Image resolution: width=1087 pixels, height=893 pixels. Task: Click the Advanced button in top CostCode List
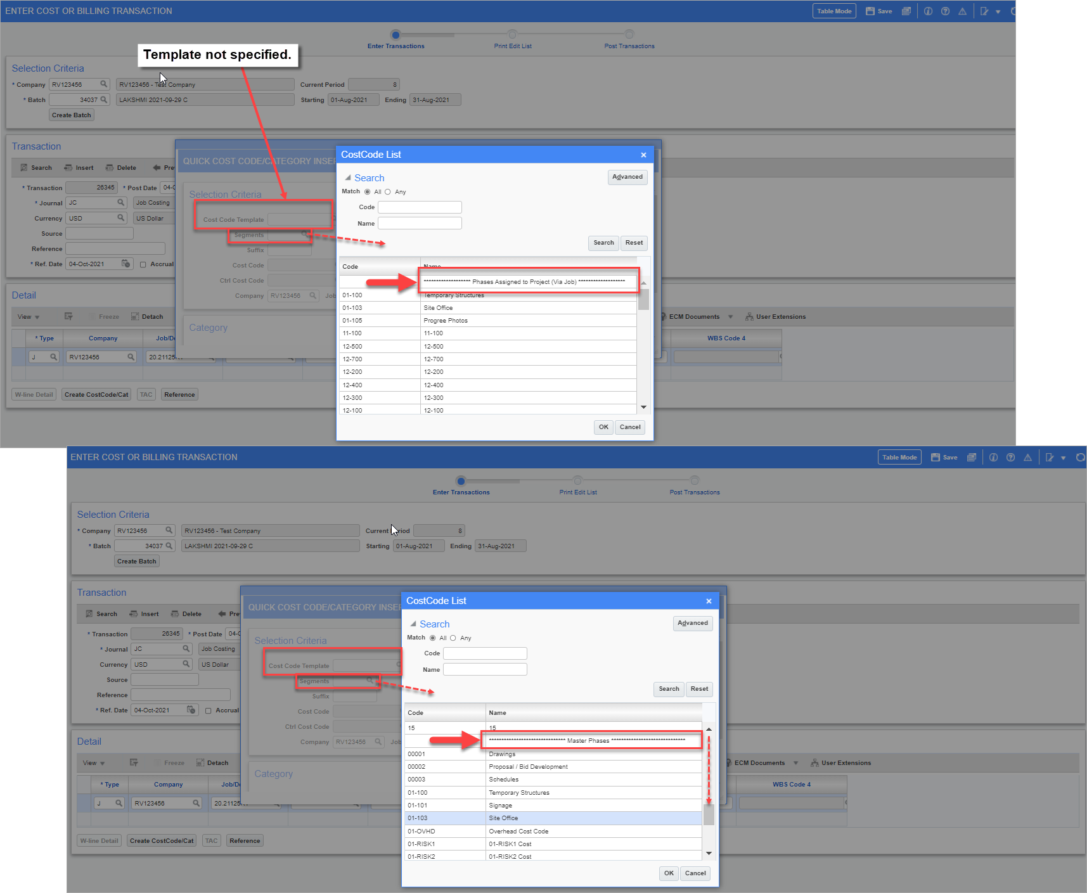(x=627, y=177)
